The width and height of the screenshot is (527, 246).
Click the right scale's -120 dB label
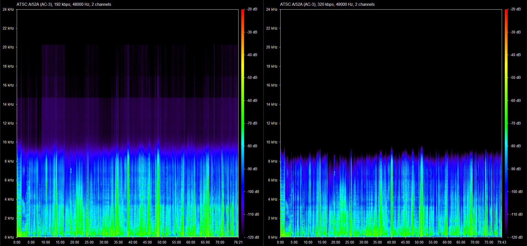(x=516, y=237)
